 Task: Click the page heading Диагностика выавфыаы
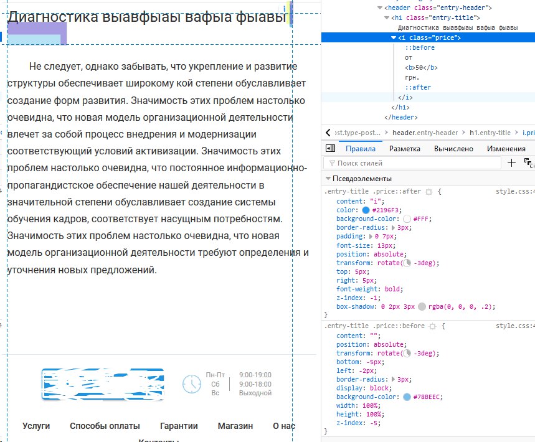pyautogui.click(x=147, y=17)
